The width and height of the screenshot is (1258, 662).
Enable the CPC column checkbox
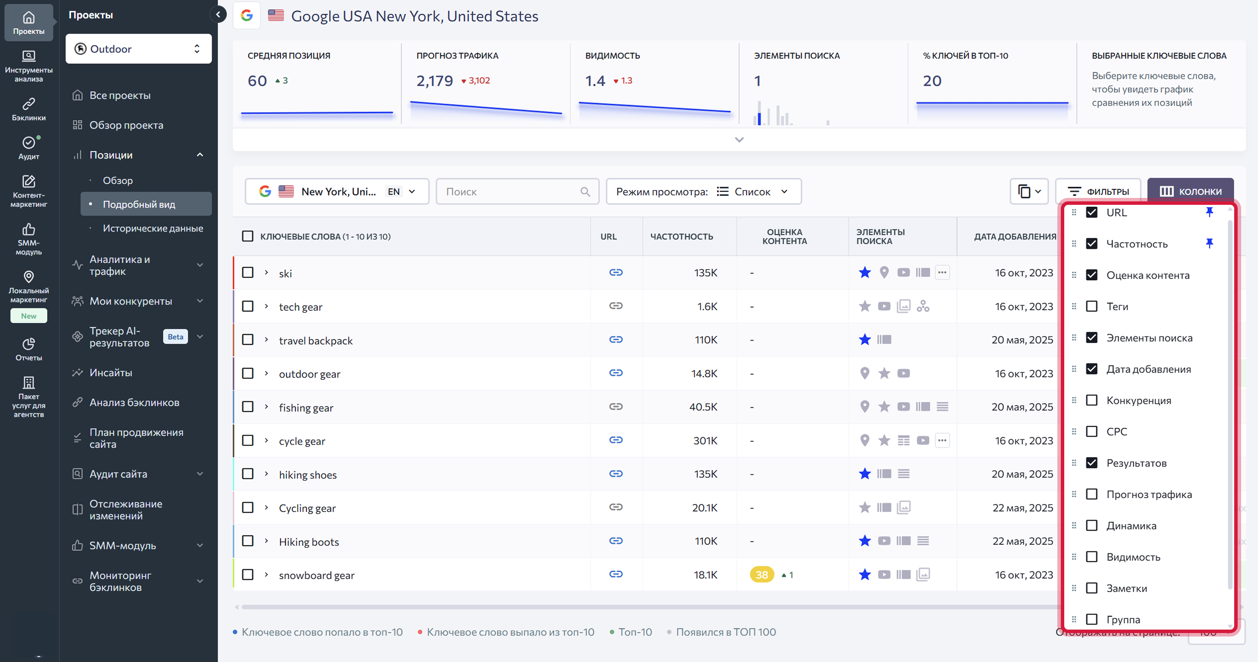[x=1092, y=431]
